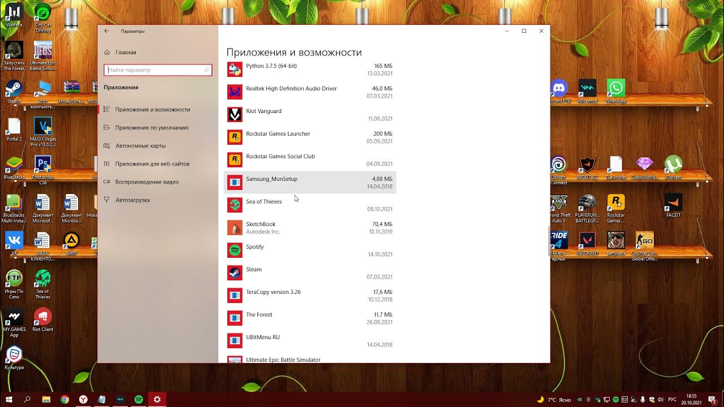Image resolution: width=724 pixels, height=407 pixels.
Task: Click the search magnifier in the settings search box
Action: click(206, 70)
